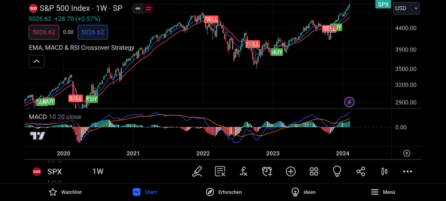Screen dimensions: 446x201
Task: Select the SPX price label tag
Action: click(383, 4)
